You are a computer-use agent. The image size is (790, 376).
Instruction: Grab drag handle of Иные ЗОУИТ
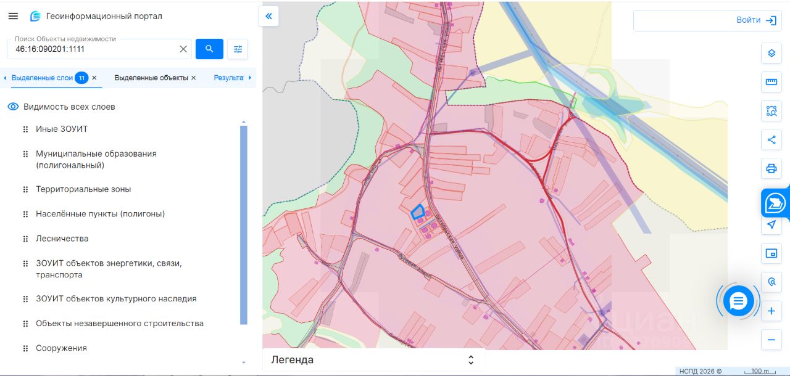[x=25, y=129]
